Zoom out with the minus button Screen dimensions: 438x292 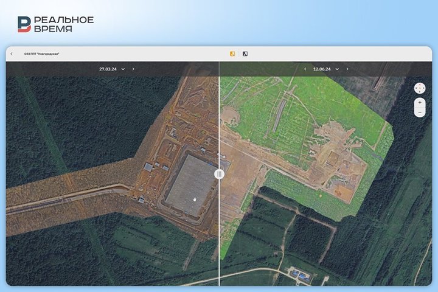pyautogui.click(x=419, y=112)
